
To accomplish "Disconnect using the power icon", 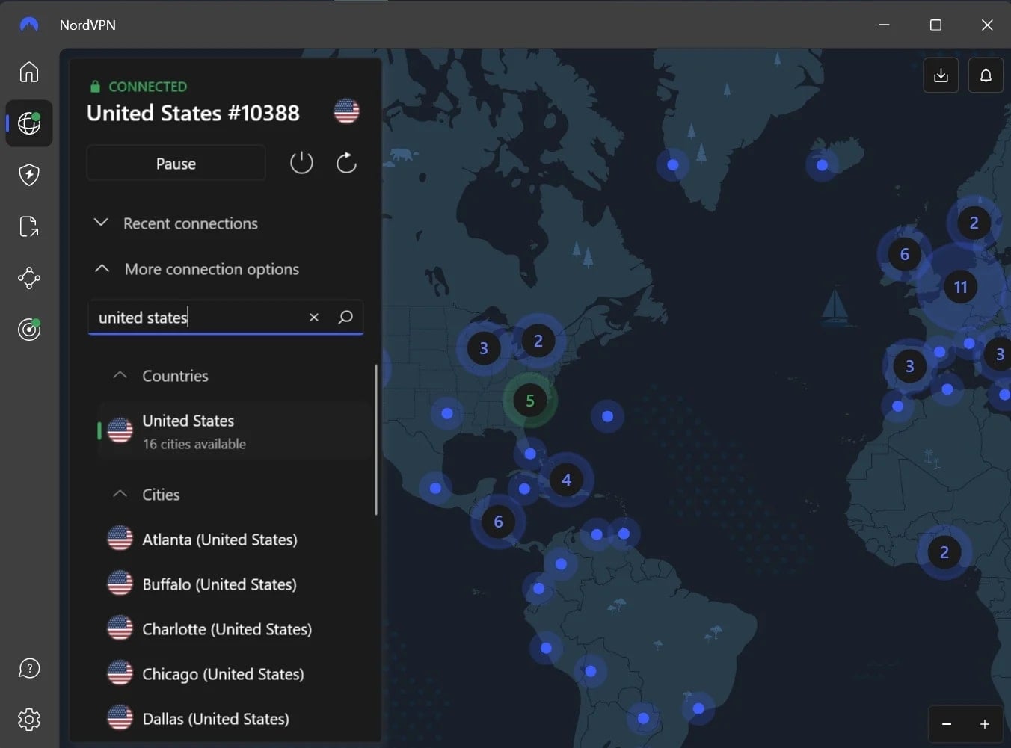I will click(301, 162).
